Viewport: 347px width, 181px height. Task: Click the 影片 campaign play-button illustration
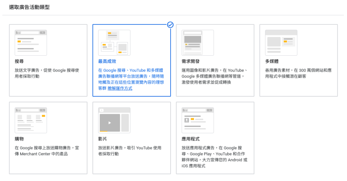pyautogui.click(x=110, y=123)
